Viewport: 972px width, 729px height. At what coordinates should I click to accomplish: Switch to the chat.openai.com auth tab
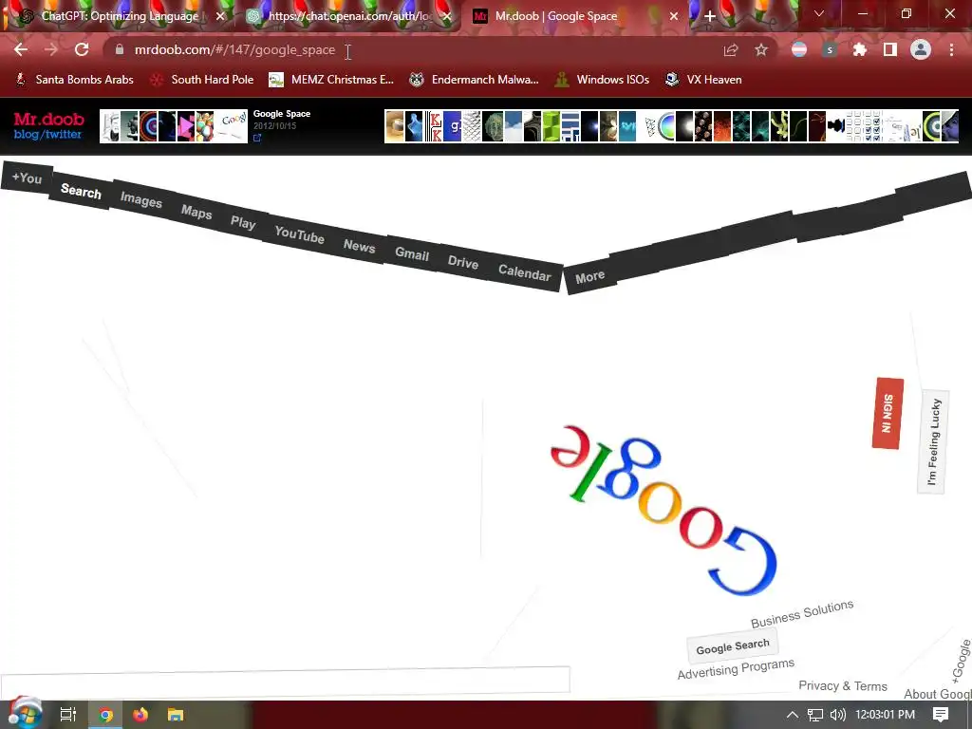click(x=349, y=16)
